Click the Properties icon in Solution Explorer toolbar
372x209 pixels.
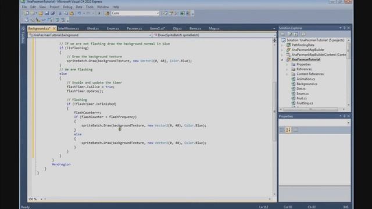pyautogui.click(x=283, y=34)
